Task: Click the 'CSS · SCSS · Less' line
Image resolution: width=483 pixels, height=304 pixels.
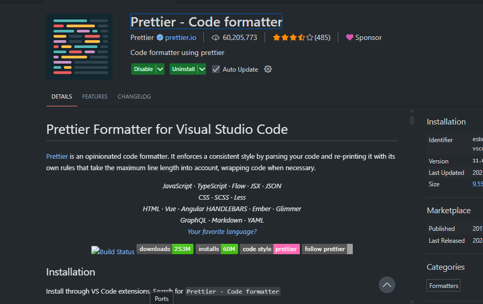Action: tap(222, 198)
